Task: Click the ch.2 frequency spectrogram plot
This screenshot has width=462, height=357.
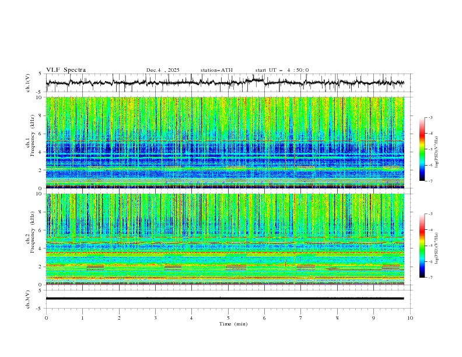Action: point(225,239)
